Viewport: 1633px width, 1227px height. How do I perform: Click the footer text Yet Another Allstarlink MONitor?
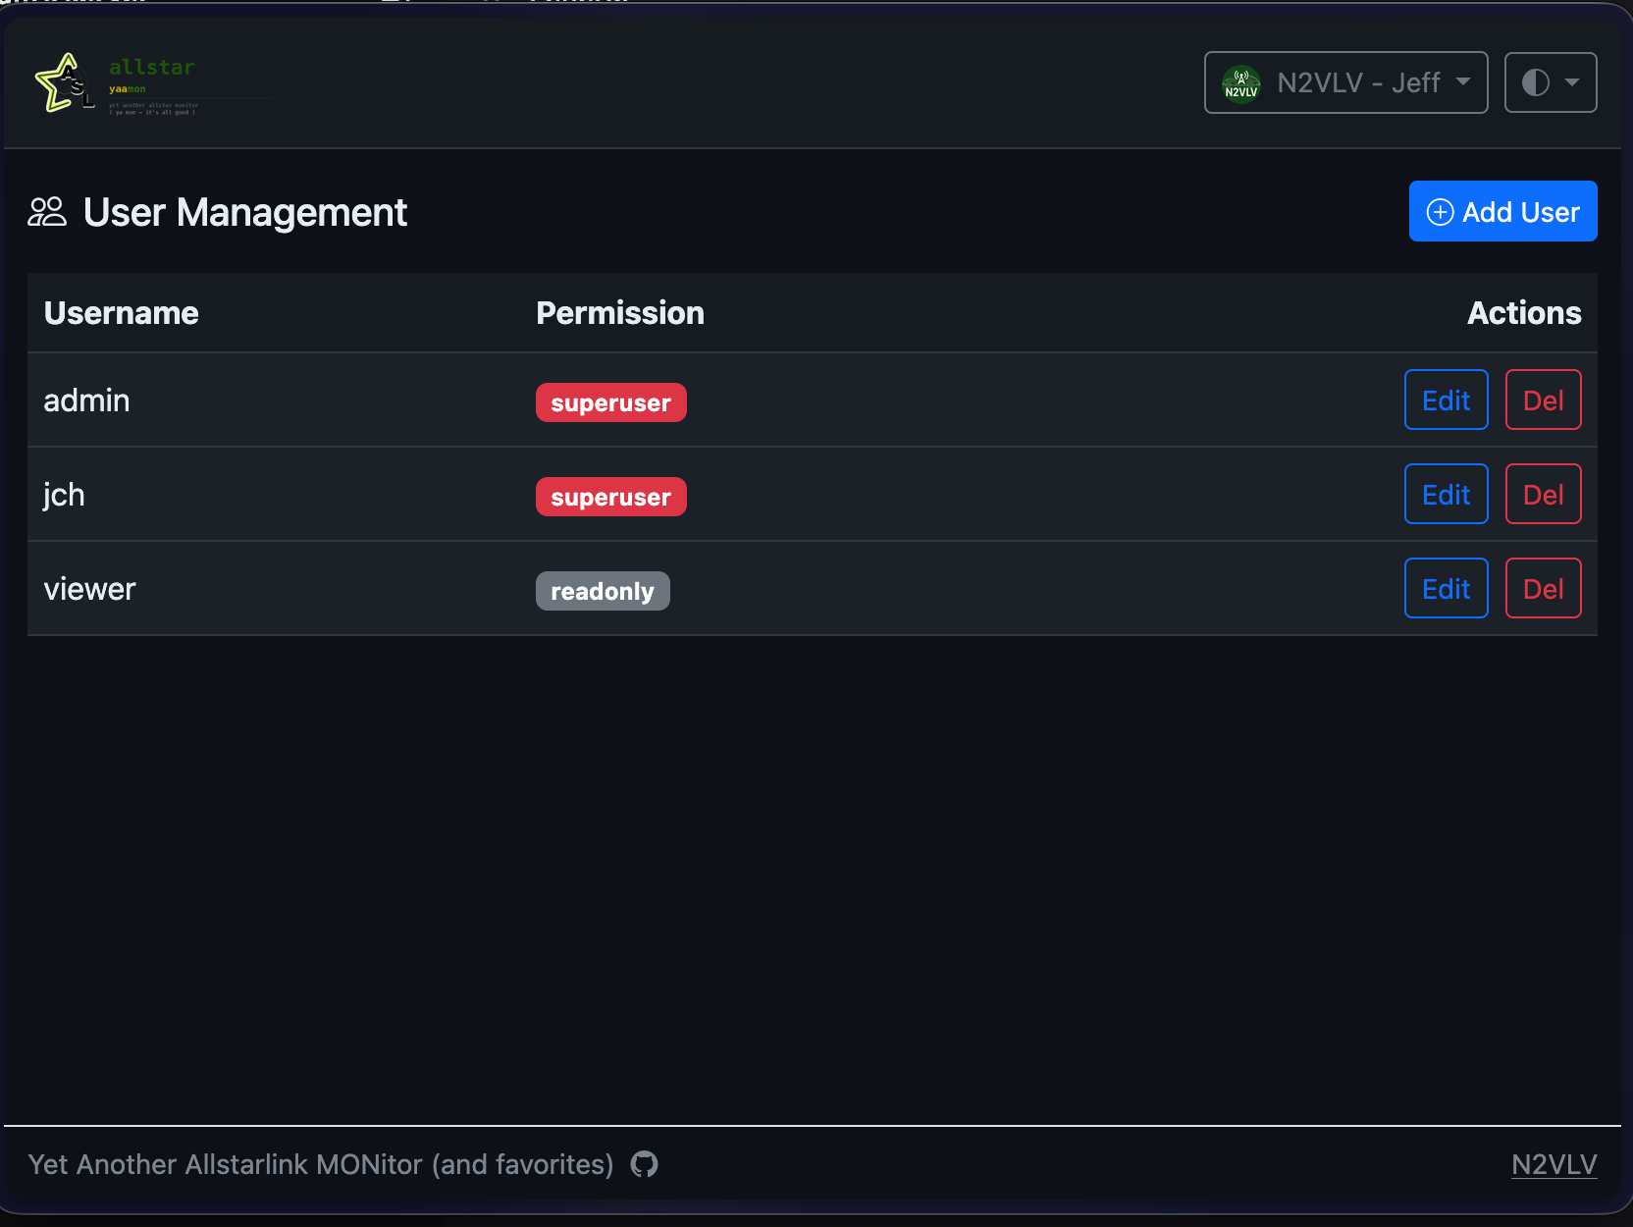click(320, 1164)
